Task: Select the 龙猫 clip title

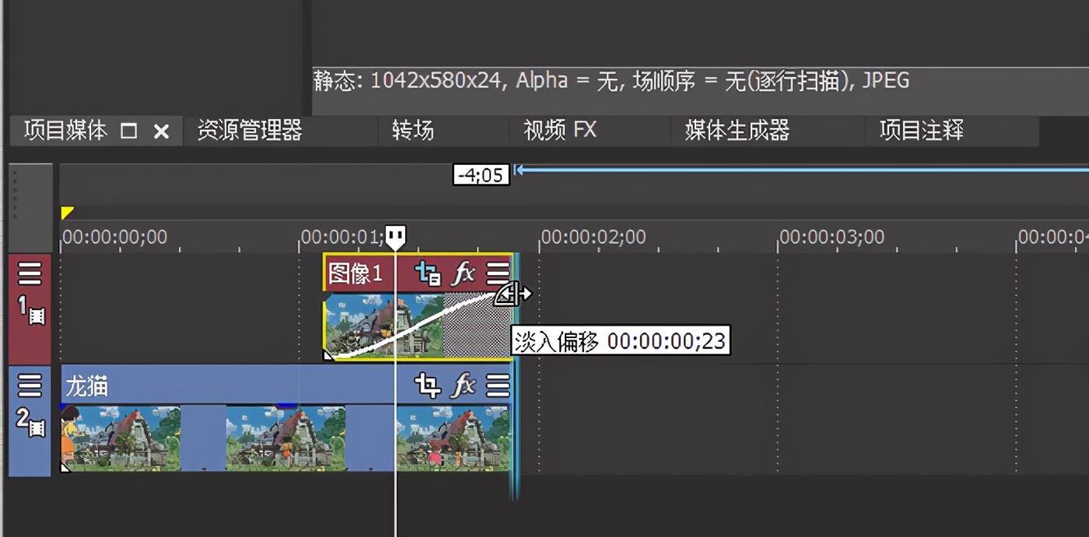Action: [86, 385]
